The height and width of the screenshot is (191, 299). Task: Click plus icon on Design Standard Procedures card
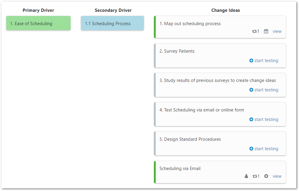pyautogui.click(x=251, y=148)
